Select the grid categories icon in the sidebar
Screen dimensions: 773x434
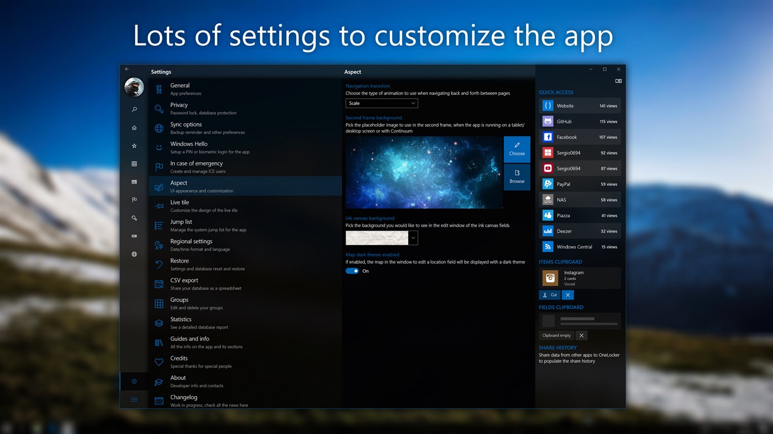click(x=134, y=164)
